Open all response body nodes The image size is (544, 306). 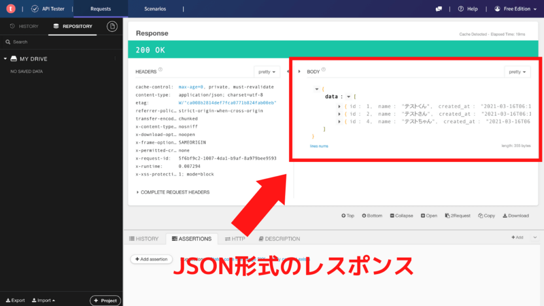tap(429, 216)
